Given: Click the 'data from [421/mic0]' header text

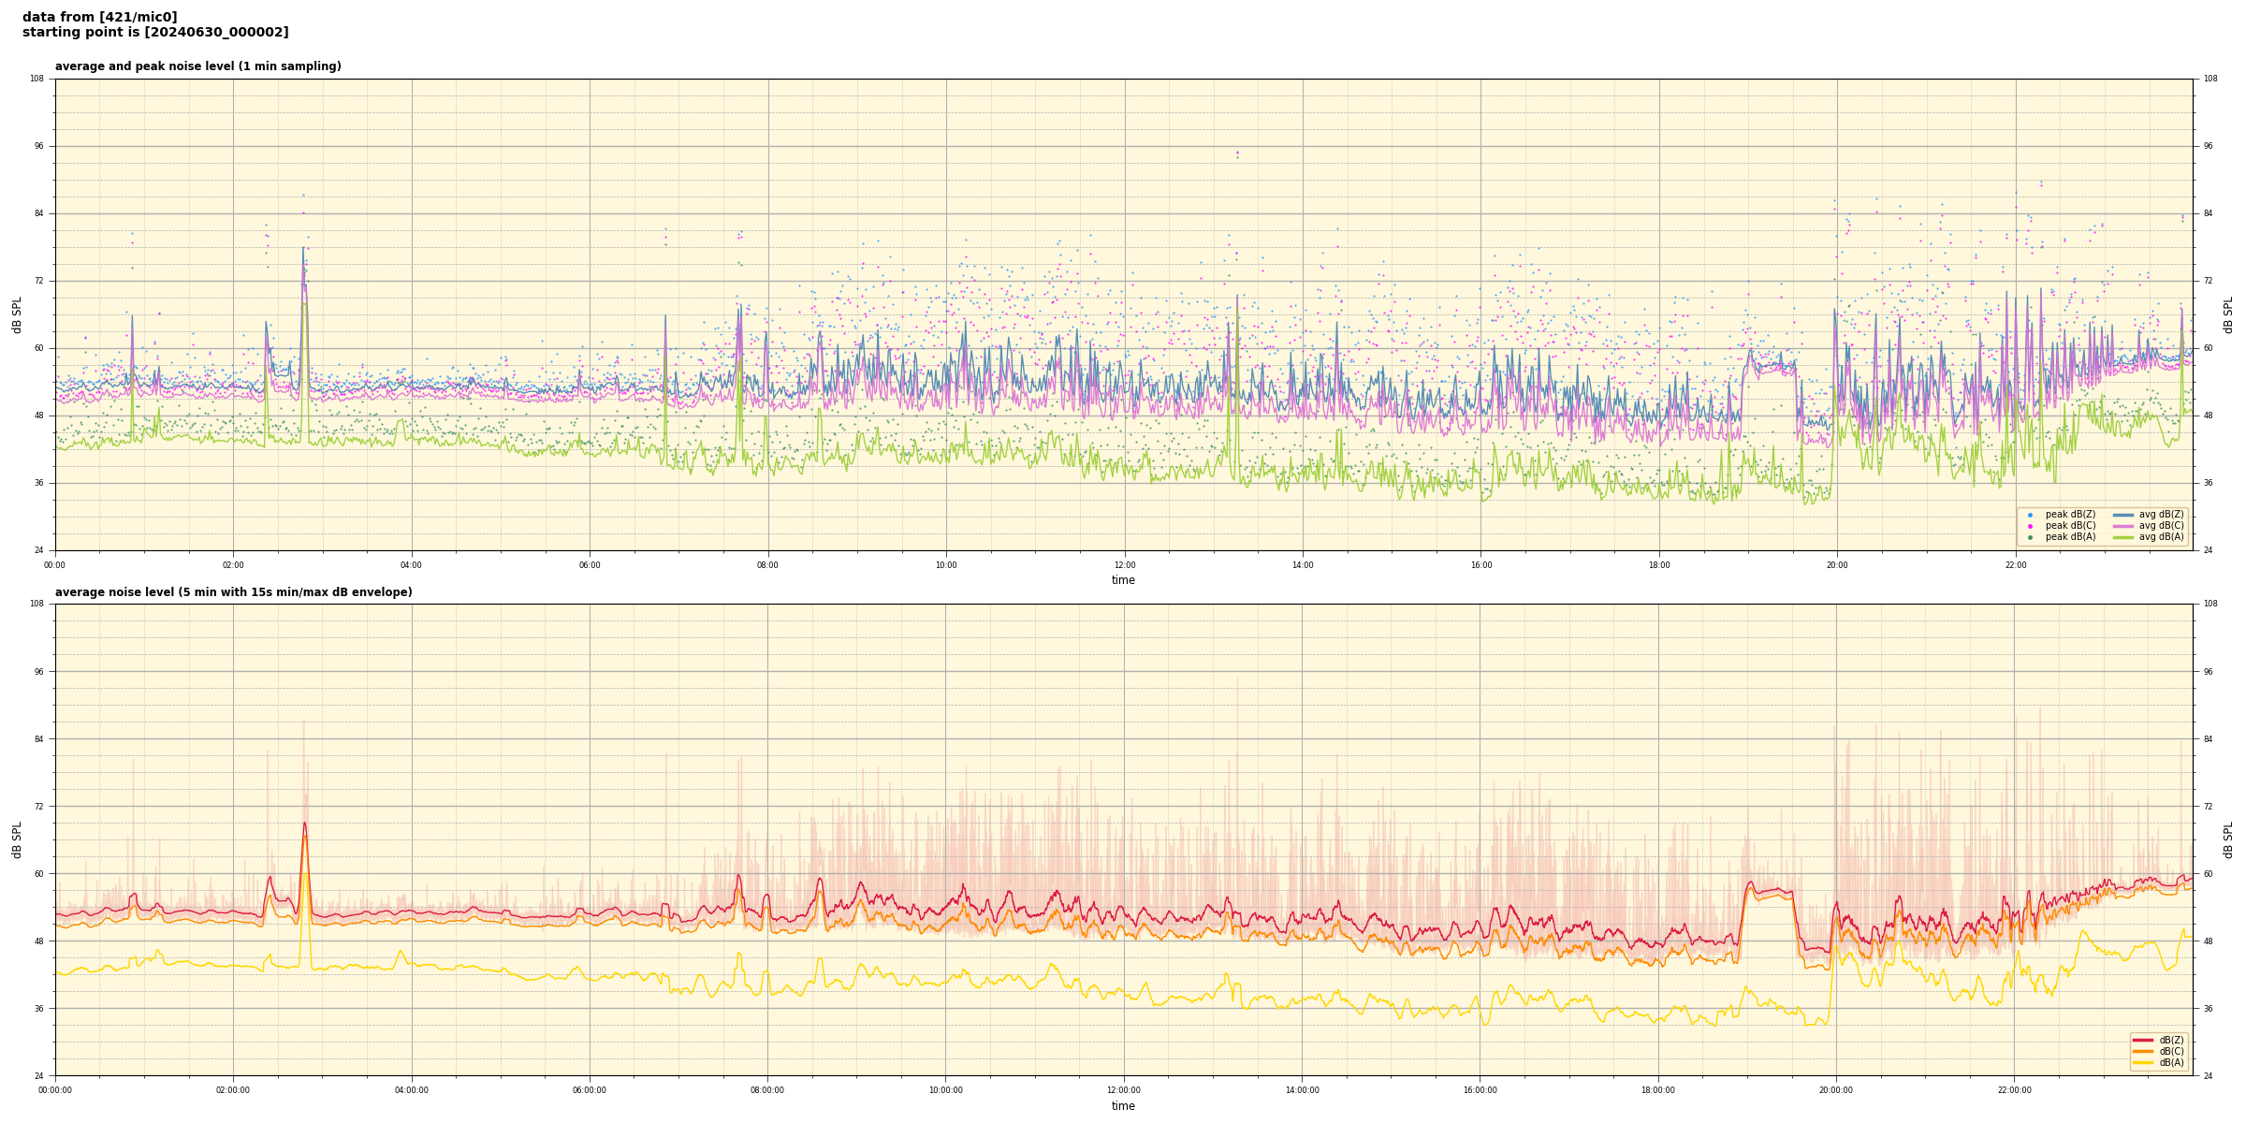Looking at the screenshot, I should coord(99,17).
